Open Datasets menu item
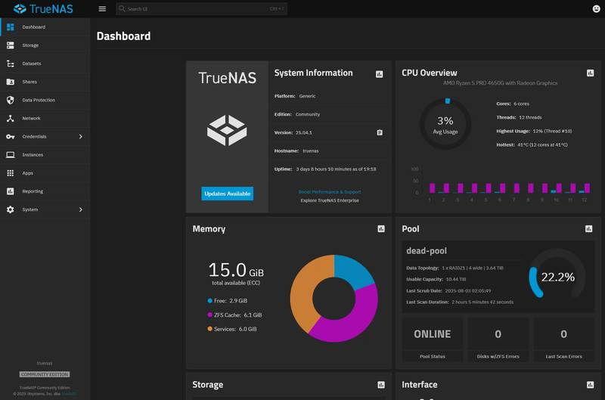 pos(45,64)
